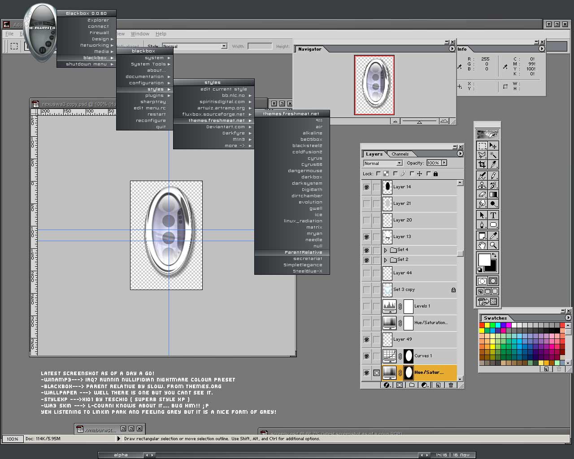The height and width of the screenshot is (459, 574).
Task: Select the Polygonal Lasso tool
Action: coord(482,155)
